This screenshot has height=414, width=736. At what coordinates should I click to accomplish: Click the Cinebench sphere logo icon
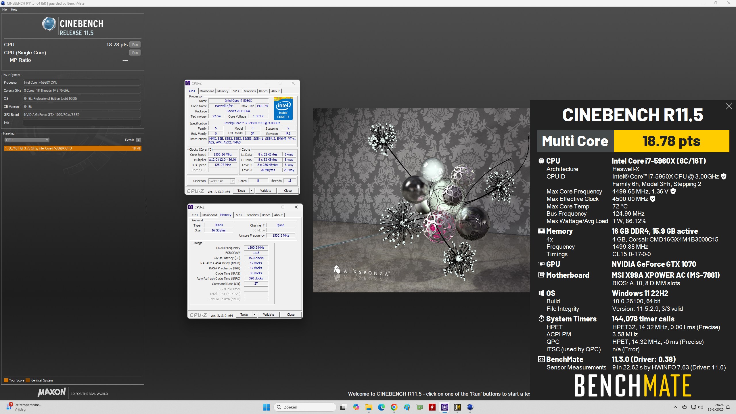pos(49,24)
